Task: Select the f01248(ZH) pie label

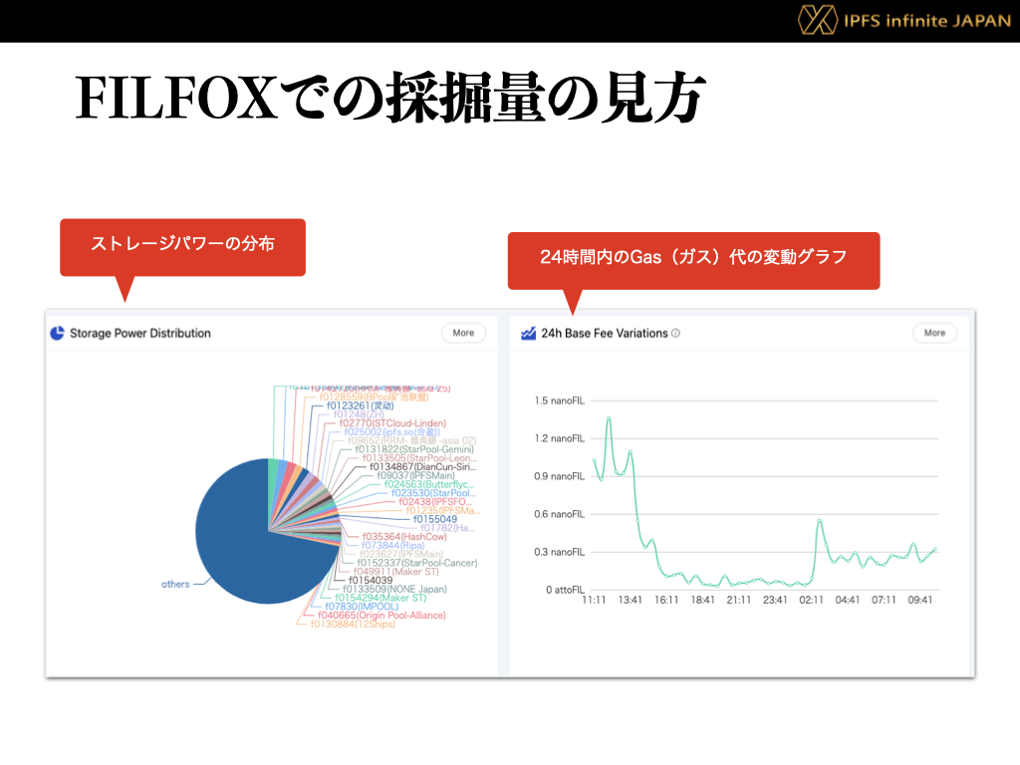Action: click(359, 414)
